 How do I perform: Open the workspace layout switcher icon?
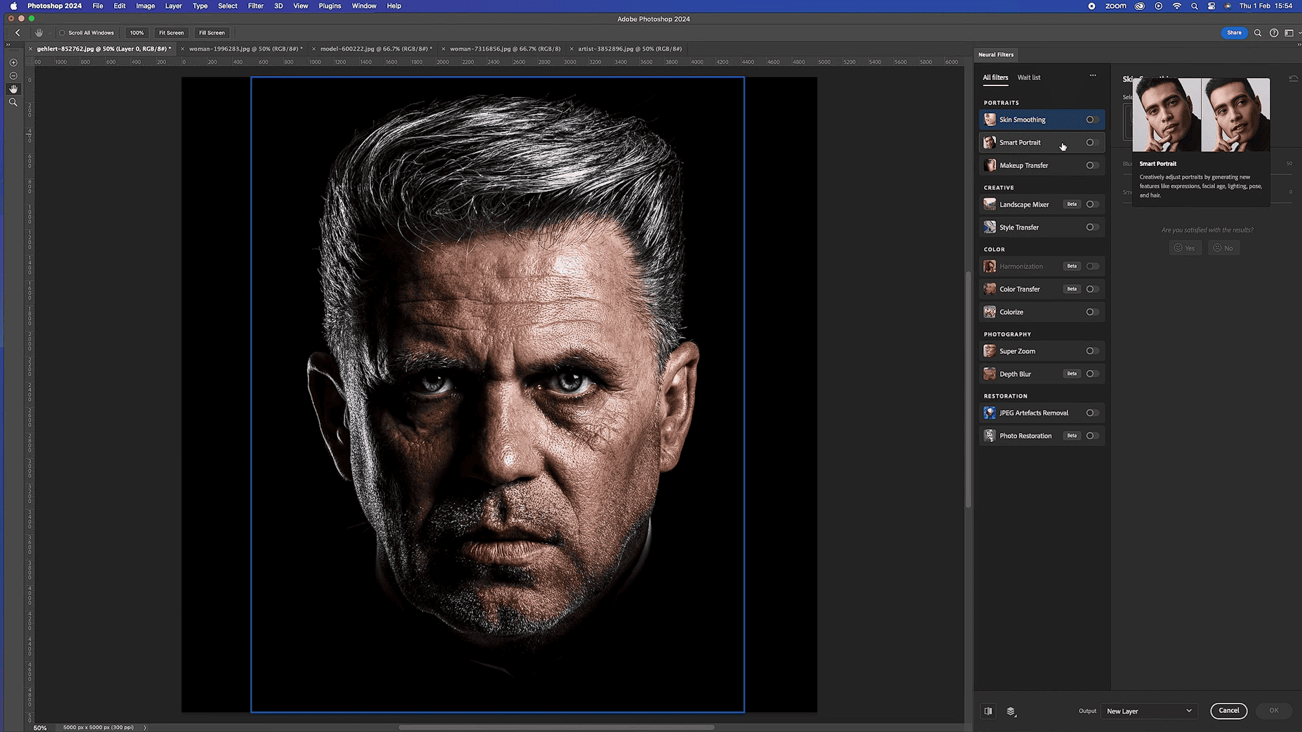click(1288, 33)
